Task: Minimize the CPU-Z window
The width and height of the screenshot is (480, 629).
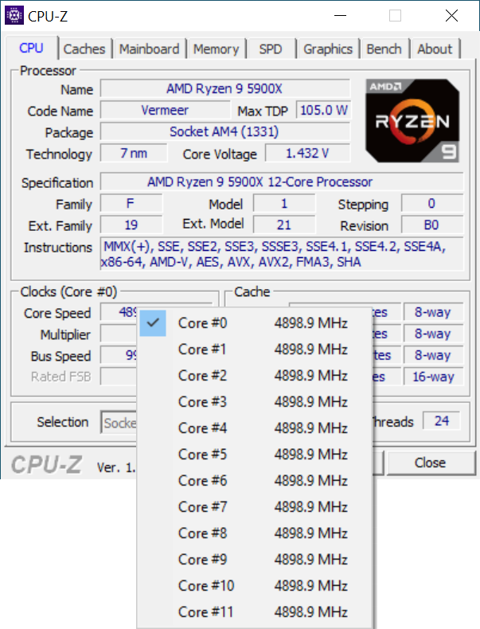Action: [340, 16]
